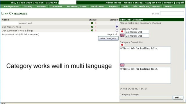Open the Customers menu

pyautogui.click(x=56, y=6)
